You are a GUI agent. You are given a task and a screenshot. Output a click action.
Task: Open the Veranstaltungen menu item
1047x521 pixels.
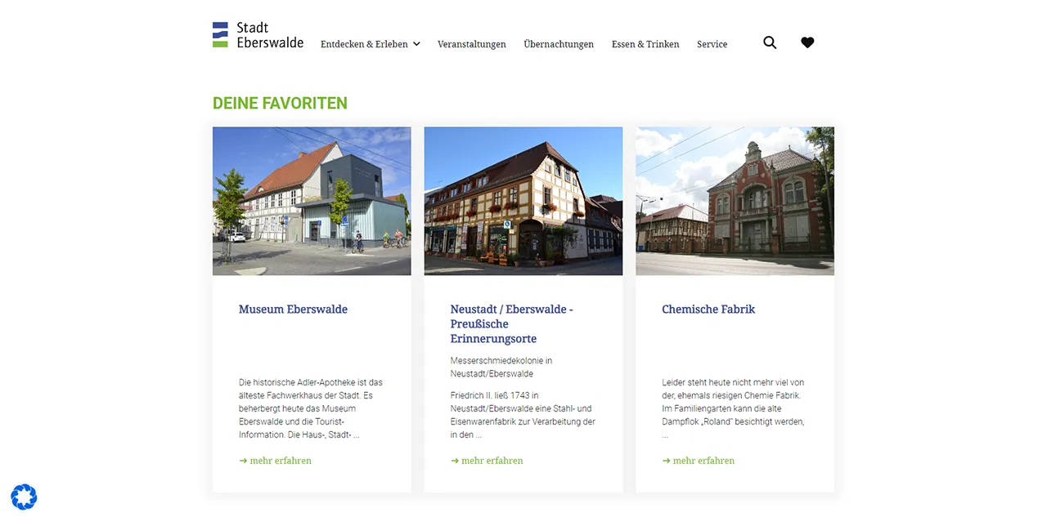(x=471, y=44)
